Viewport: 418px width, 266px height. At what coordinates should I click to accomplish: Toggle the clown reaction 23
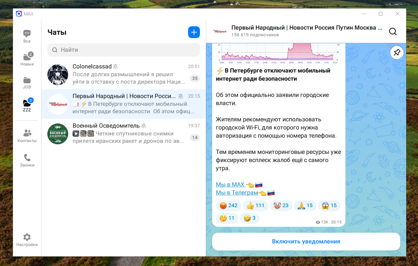pos(281,206)
